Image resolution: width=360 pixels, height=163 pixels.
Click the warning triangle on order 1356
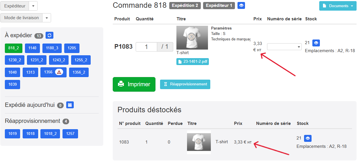pos(59,72)
